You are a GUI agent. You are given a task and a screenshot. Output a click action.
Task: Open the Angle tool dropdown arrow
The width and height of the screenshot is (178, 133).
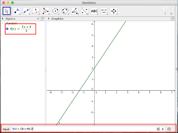click(x=78, y=14)
